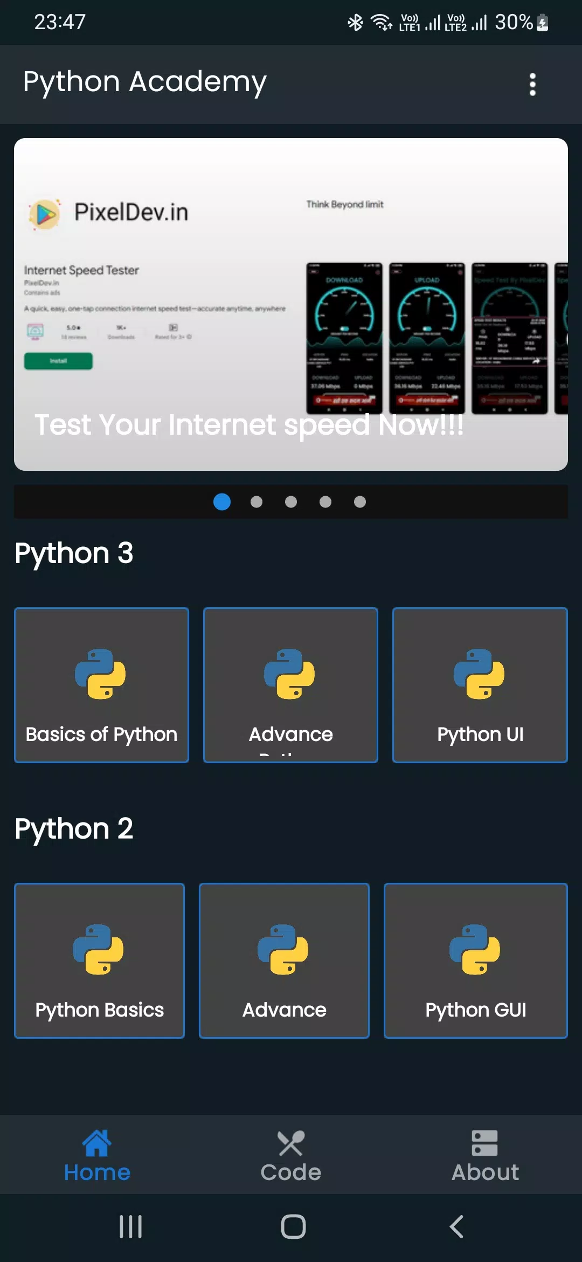Tap the battery status icon
This screenshot has height=1262, width=582.
pos(543,23)
